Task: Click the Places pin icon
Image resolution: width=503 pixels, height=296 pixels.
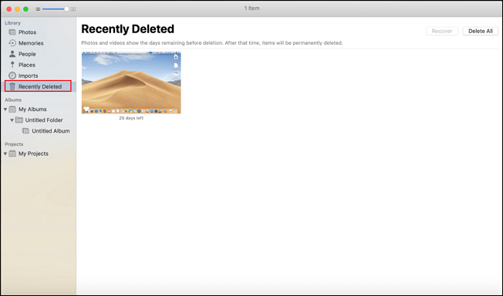Action: tap(12, 65)
